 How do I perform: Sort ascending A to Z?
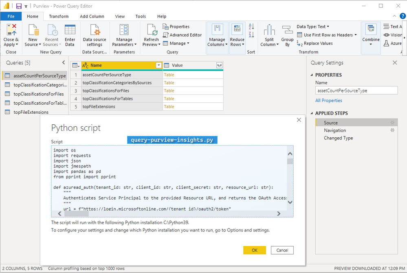(x=251, y=26)
